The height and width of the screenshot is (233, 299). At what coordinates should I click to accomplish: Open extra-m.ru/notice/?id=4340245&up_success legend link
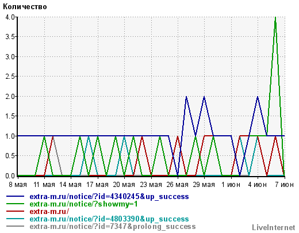pos(109,197)
